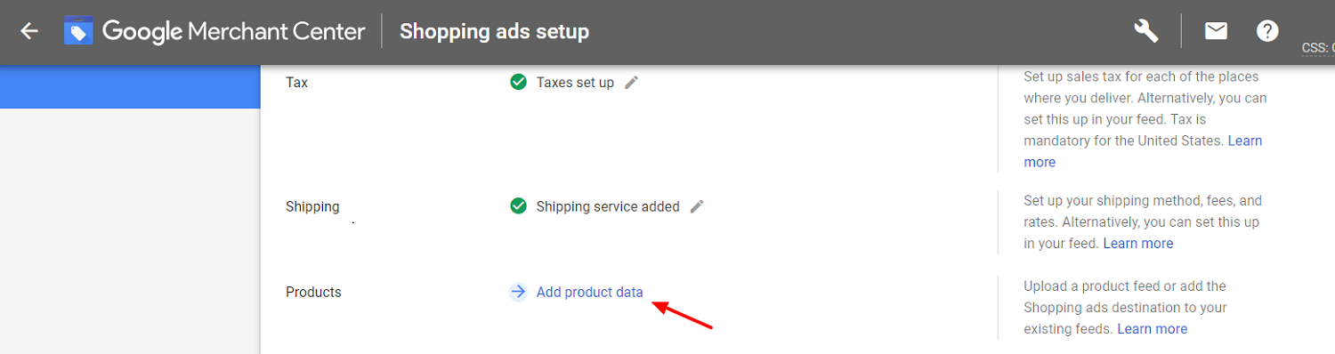Image resolution: width=1335 pixels, height=354 pixels.
Task: Click the arrow icon beside Add product data
Action: 518,292
